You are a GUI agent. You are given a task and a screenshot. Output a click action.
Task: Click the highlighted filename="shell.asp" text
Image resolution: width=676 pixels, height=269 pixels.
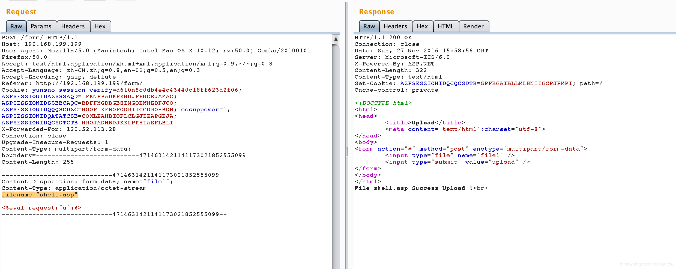(40, 195)
